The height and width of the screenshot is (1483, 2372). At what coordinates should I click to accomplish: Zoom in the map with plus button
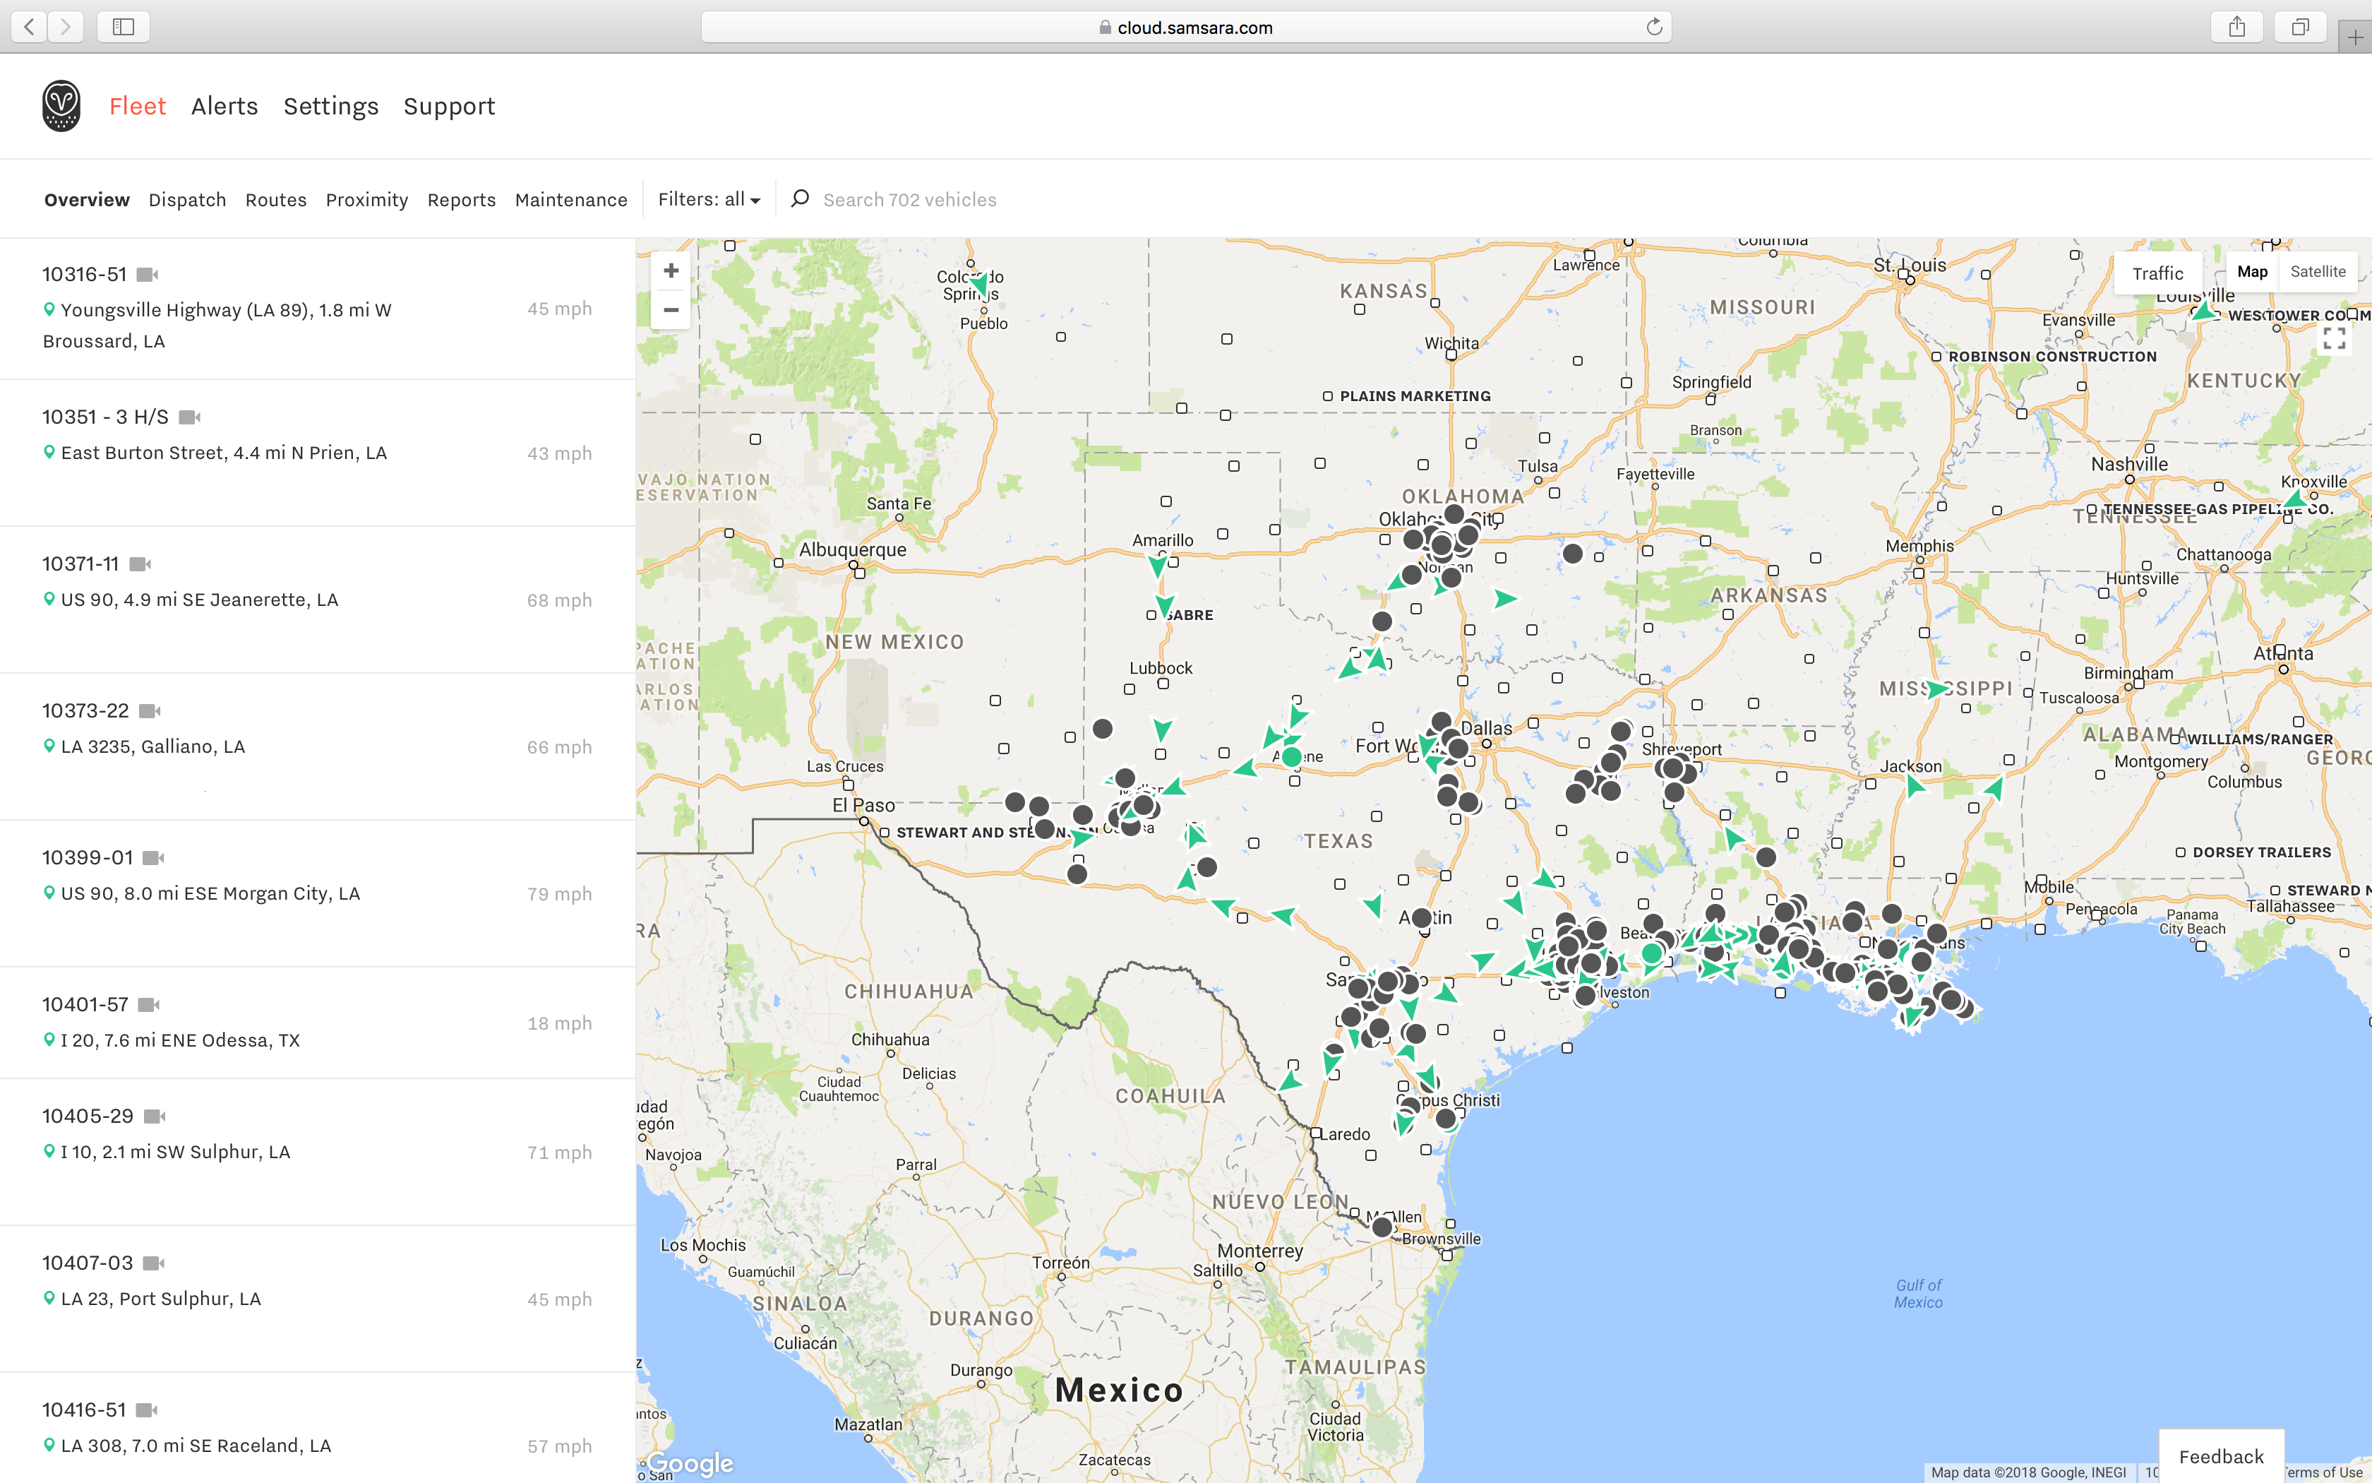(671, 270)
